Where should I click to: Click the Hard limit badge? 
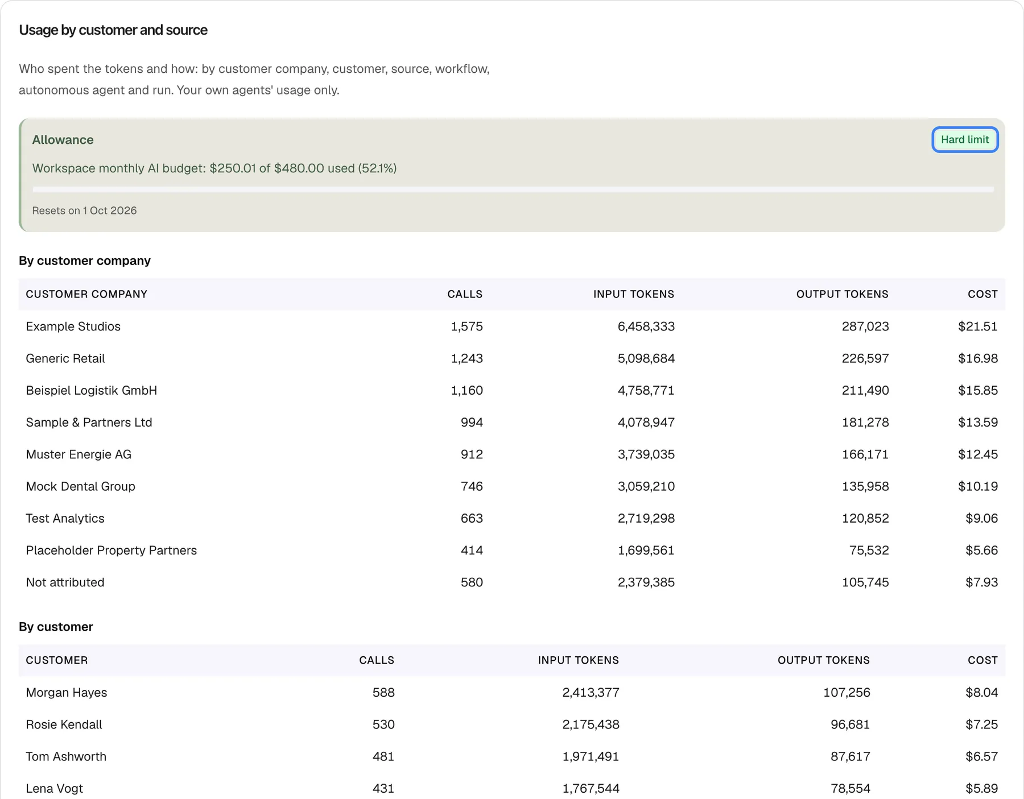tap(965, 140)
